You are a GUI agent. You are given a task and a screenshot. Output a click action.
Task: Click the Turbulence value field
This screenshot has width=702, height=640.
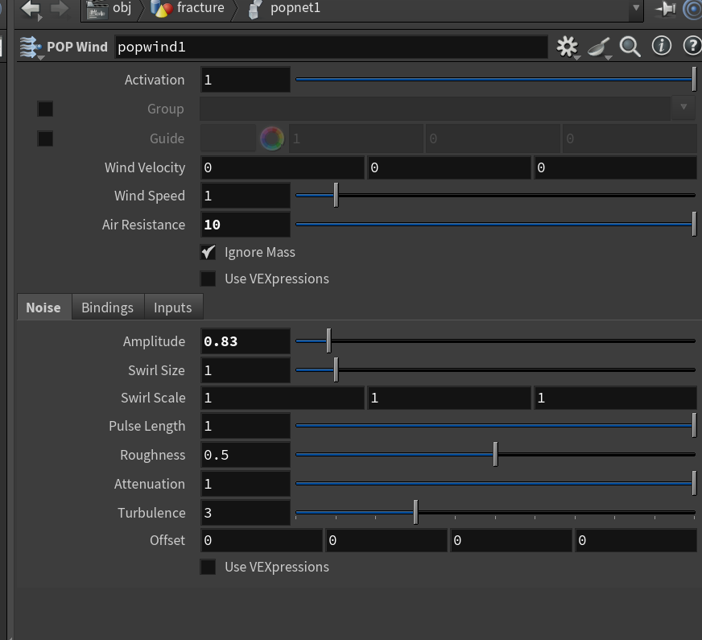246,513
